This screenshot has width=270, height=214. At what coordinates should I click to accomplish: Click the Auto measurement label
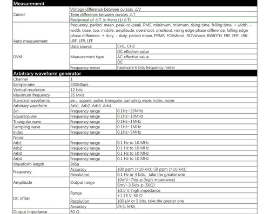pos(41,33)
